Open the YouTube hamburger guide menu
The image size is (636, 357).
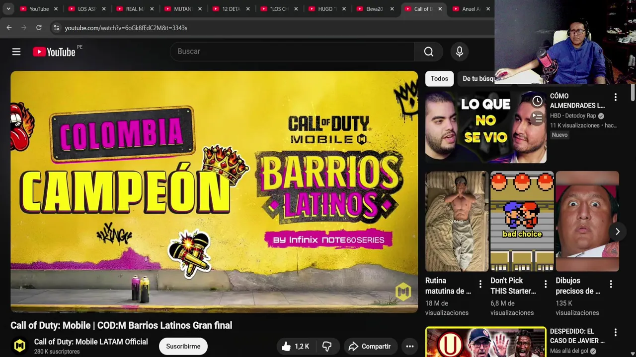[16, 52]
